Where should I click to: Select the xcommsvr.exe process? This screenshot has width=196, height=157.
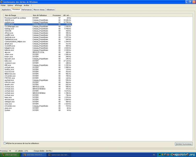click(x=38, y=63)
